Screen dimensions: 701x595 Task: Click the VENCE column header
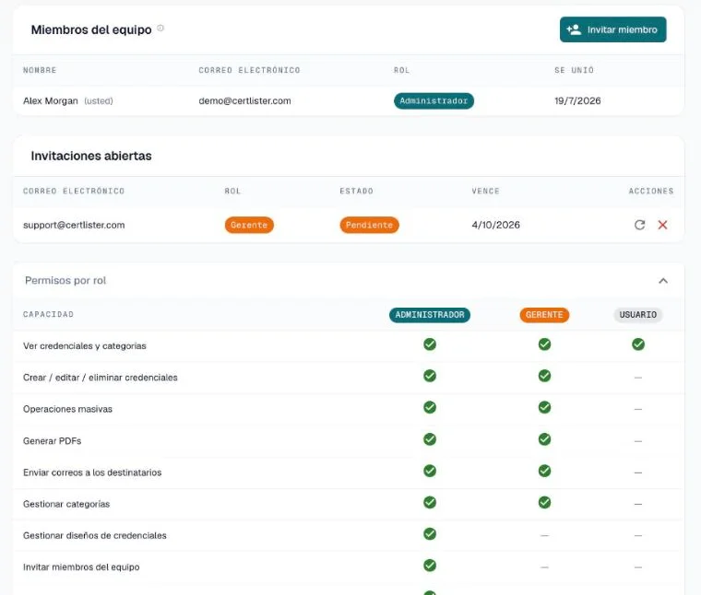[x=485, y=191]
